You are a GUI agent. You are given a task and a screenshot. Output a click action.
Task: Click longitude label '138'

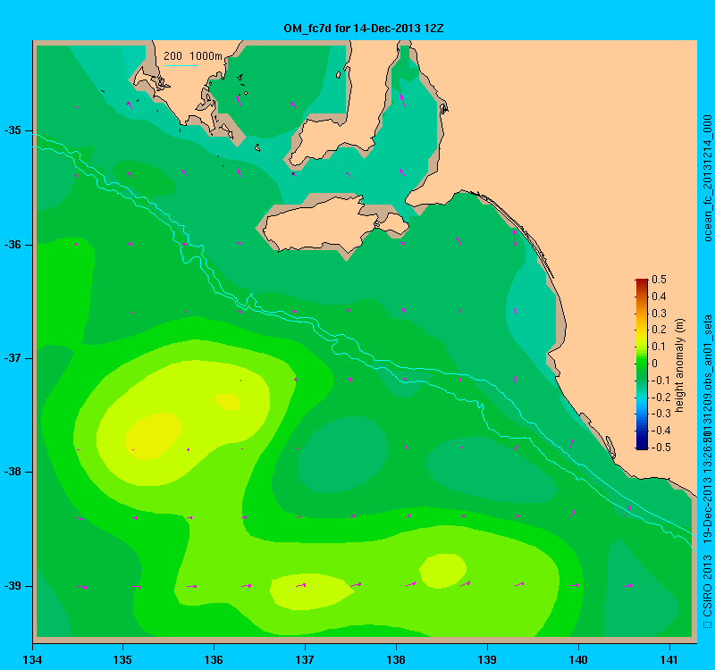pyautogui.click(x=396, y=659)
